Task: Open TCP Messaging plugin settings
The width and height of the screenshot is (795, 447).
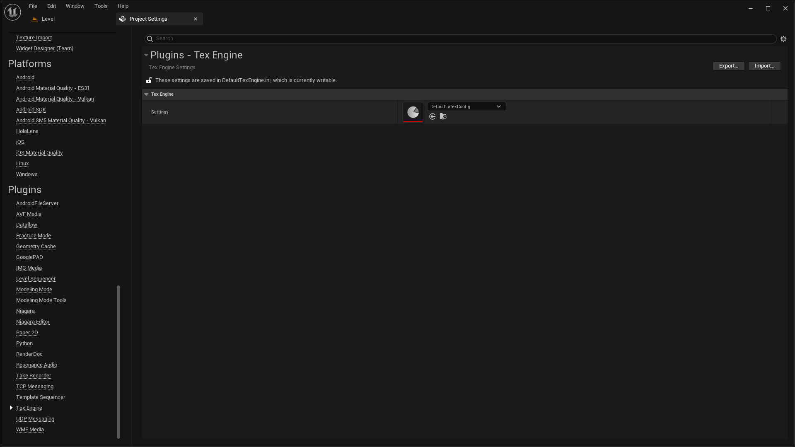Action: (x=35, y=386)
